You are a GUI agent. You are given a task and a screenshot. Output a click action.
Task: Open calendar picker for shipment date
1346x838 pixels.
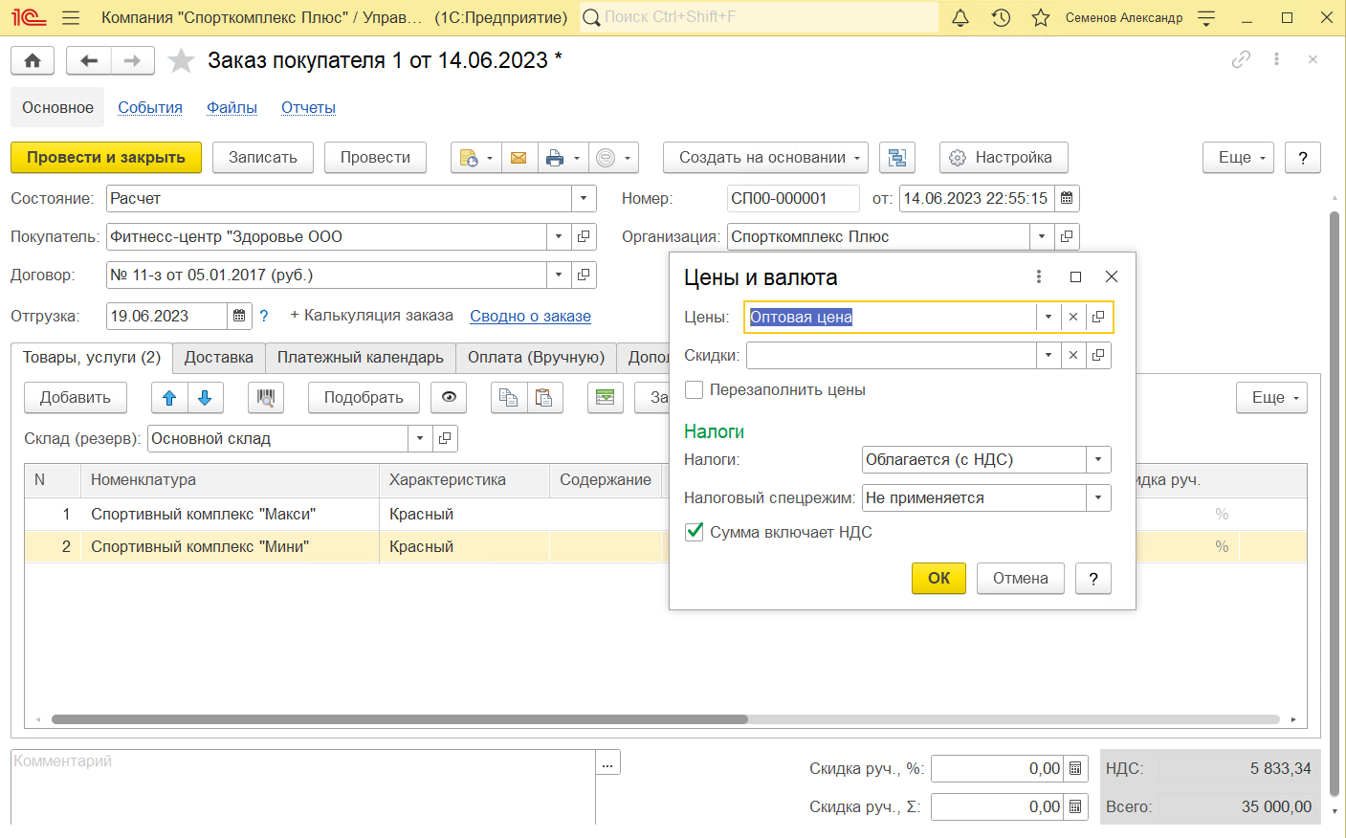[239, 316]
